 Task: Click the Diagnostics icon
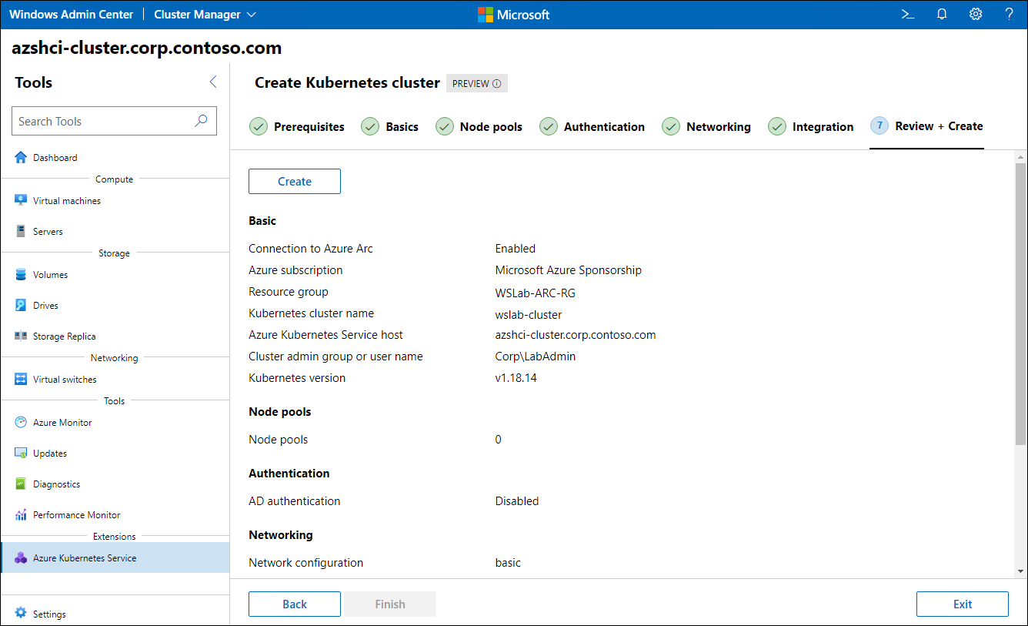[x=21, y=484]
